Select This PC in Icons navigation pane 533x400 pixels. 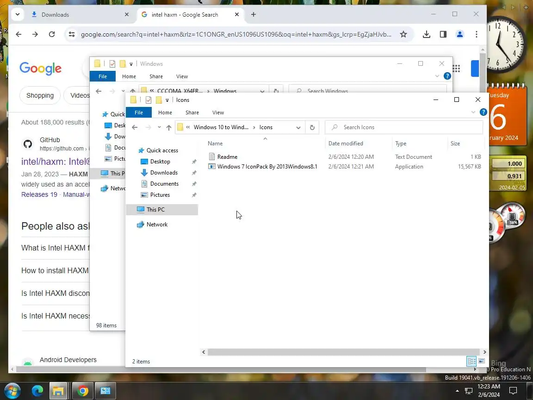point(162,210)
